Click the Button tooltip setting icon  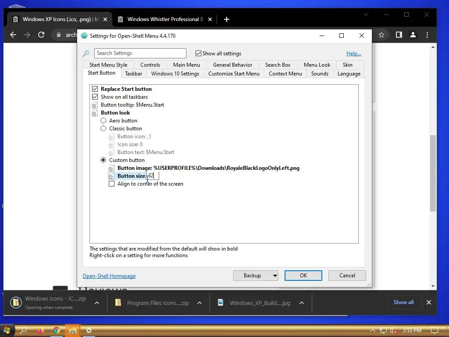[x=95, y=105]
